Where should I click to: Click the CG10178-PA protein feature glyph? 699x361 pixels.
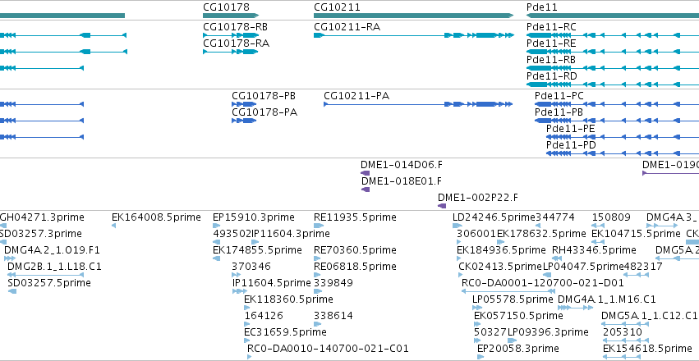coord(244,121)
